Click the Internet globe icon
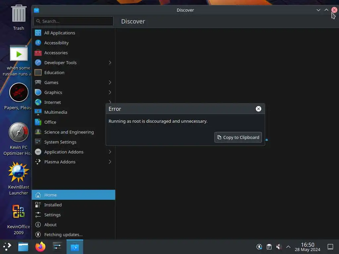Screen dimensions: 339x254 click(x=38, y=102)
